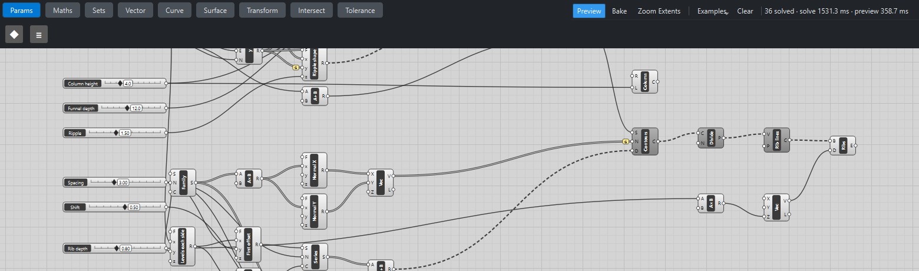Select the Rib lines node
The width and height of the screenshot is (919, 271).
pos(777,140)
